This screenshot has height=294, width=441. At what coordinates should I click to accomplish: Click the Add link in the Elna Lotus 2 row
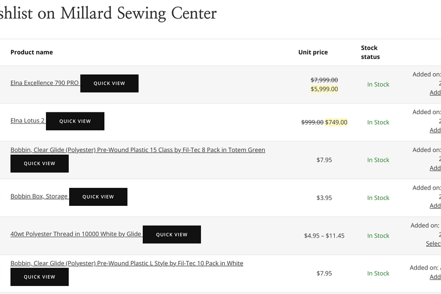coord(435,130)
